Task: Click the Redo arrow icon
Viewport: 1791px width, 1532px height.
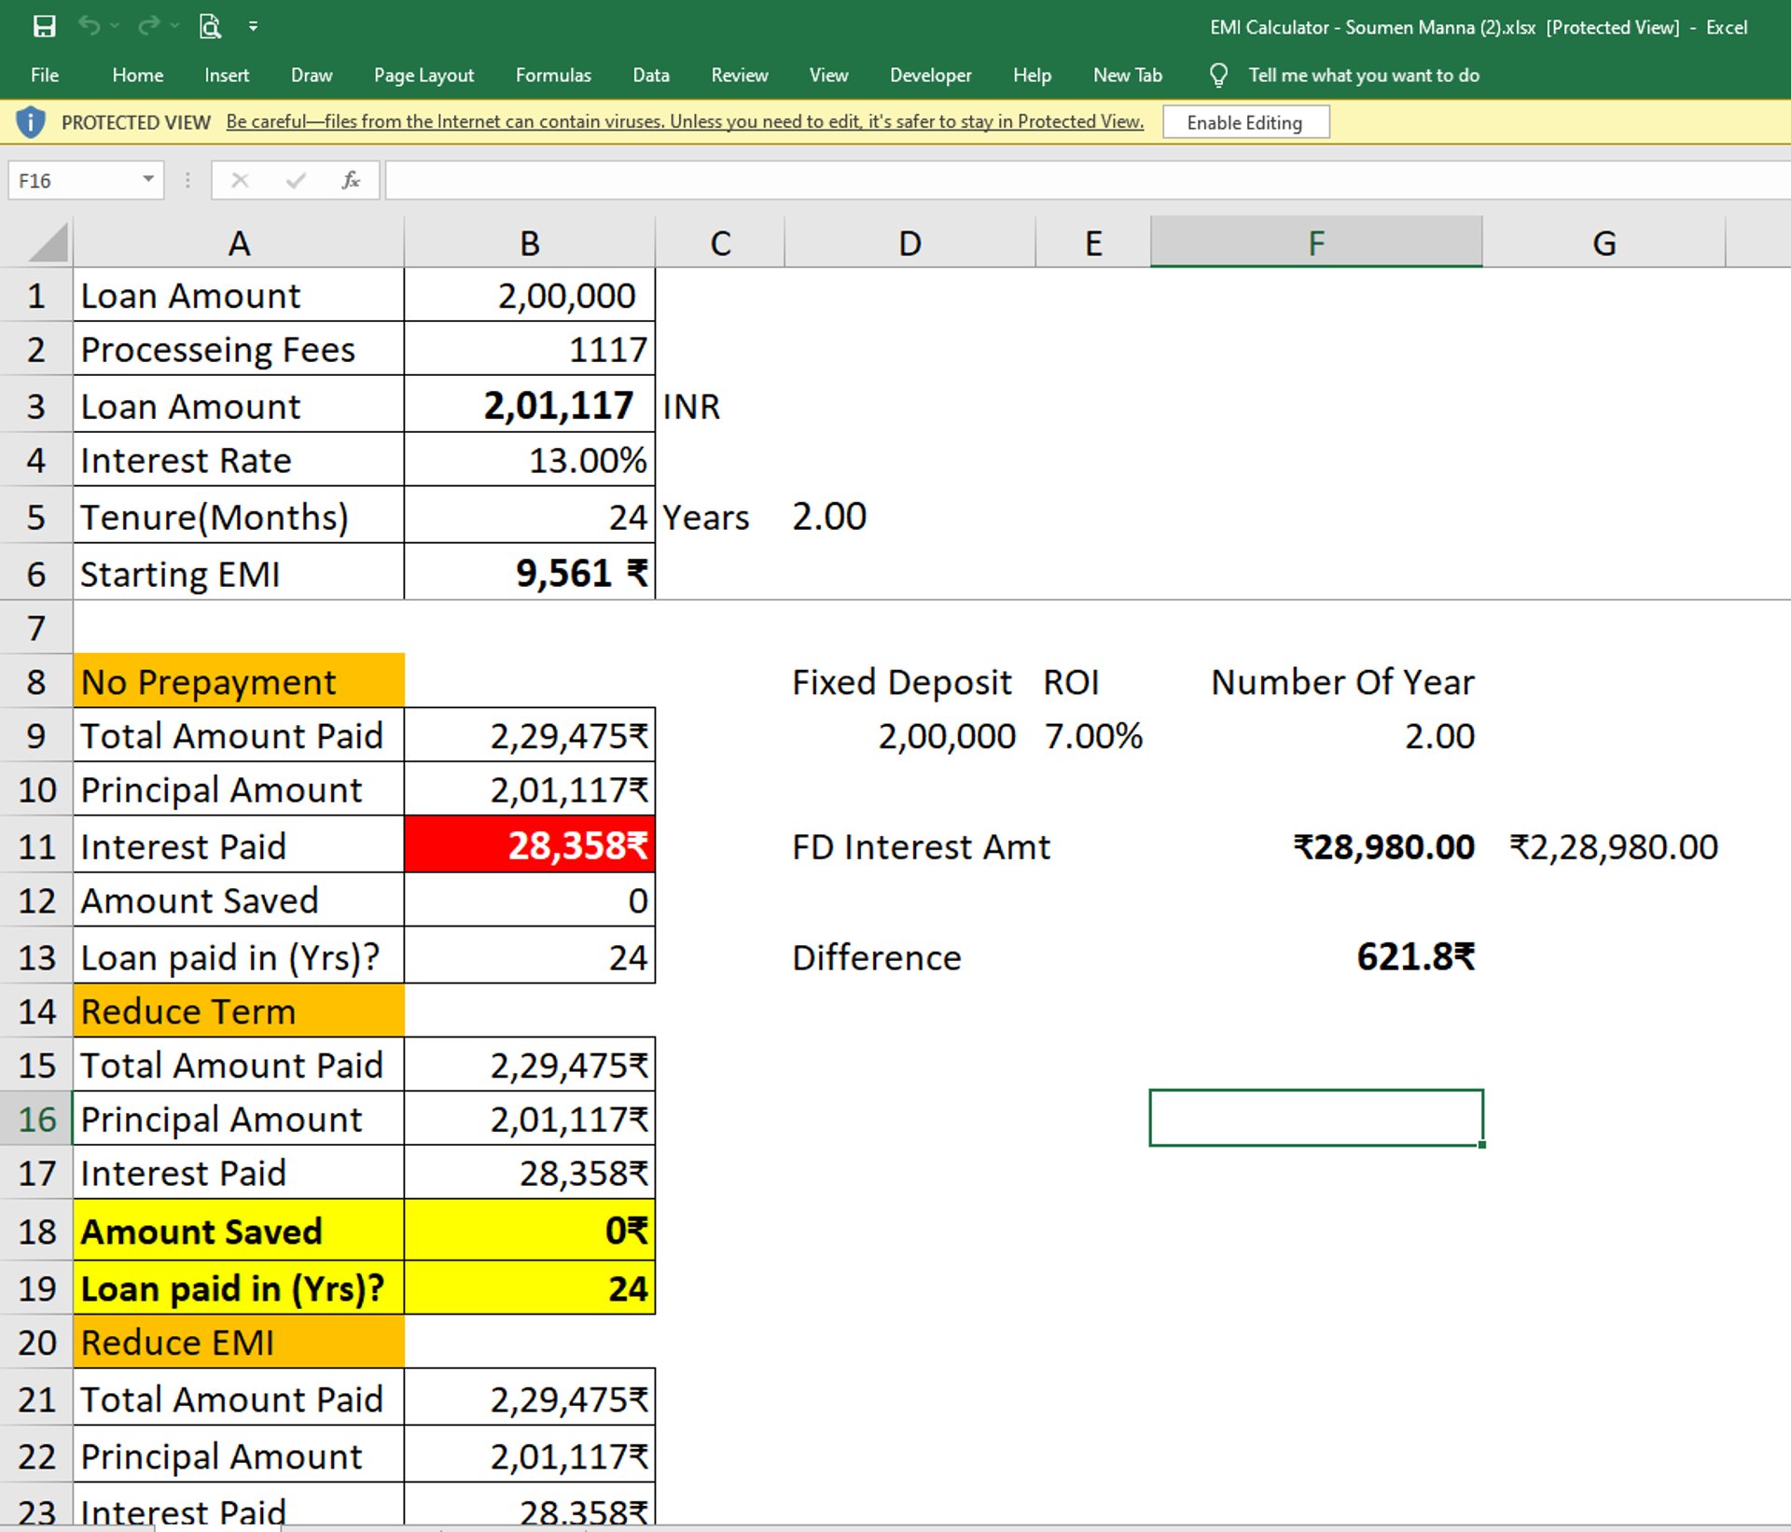Action: point(147,26)
